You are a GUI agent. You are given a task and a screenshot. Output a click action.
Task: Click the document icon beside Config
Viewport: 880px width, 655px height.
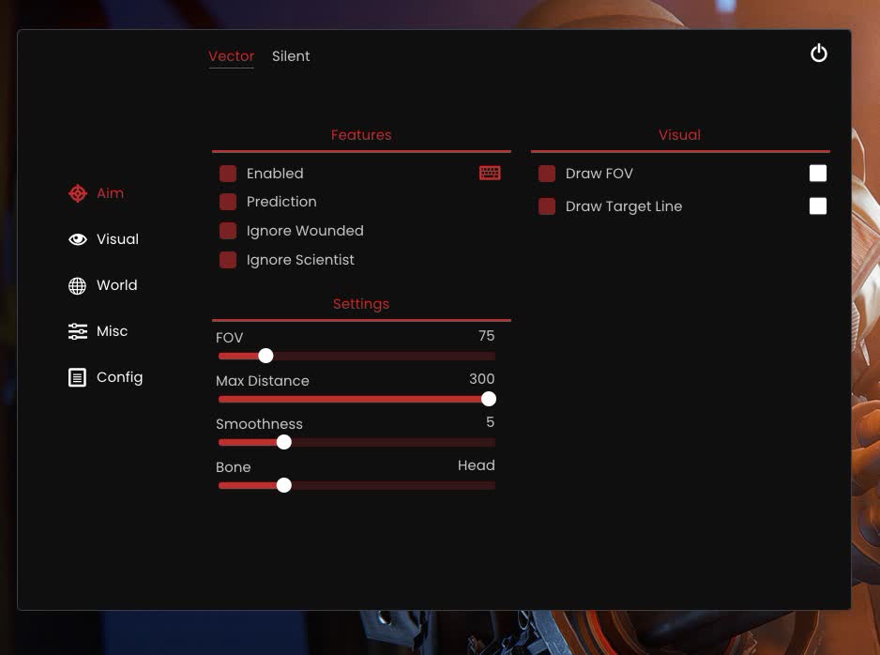coord(78,377)
